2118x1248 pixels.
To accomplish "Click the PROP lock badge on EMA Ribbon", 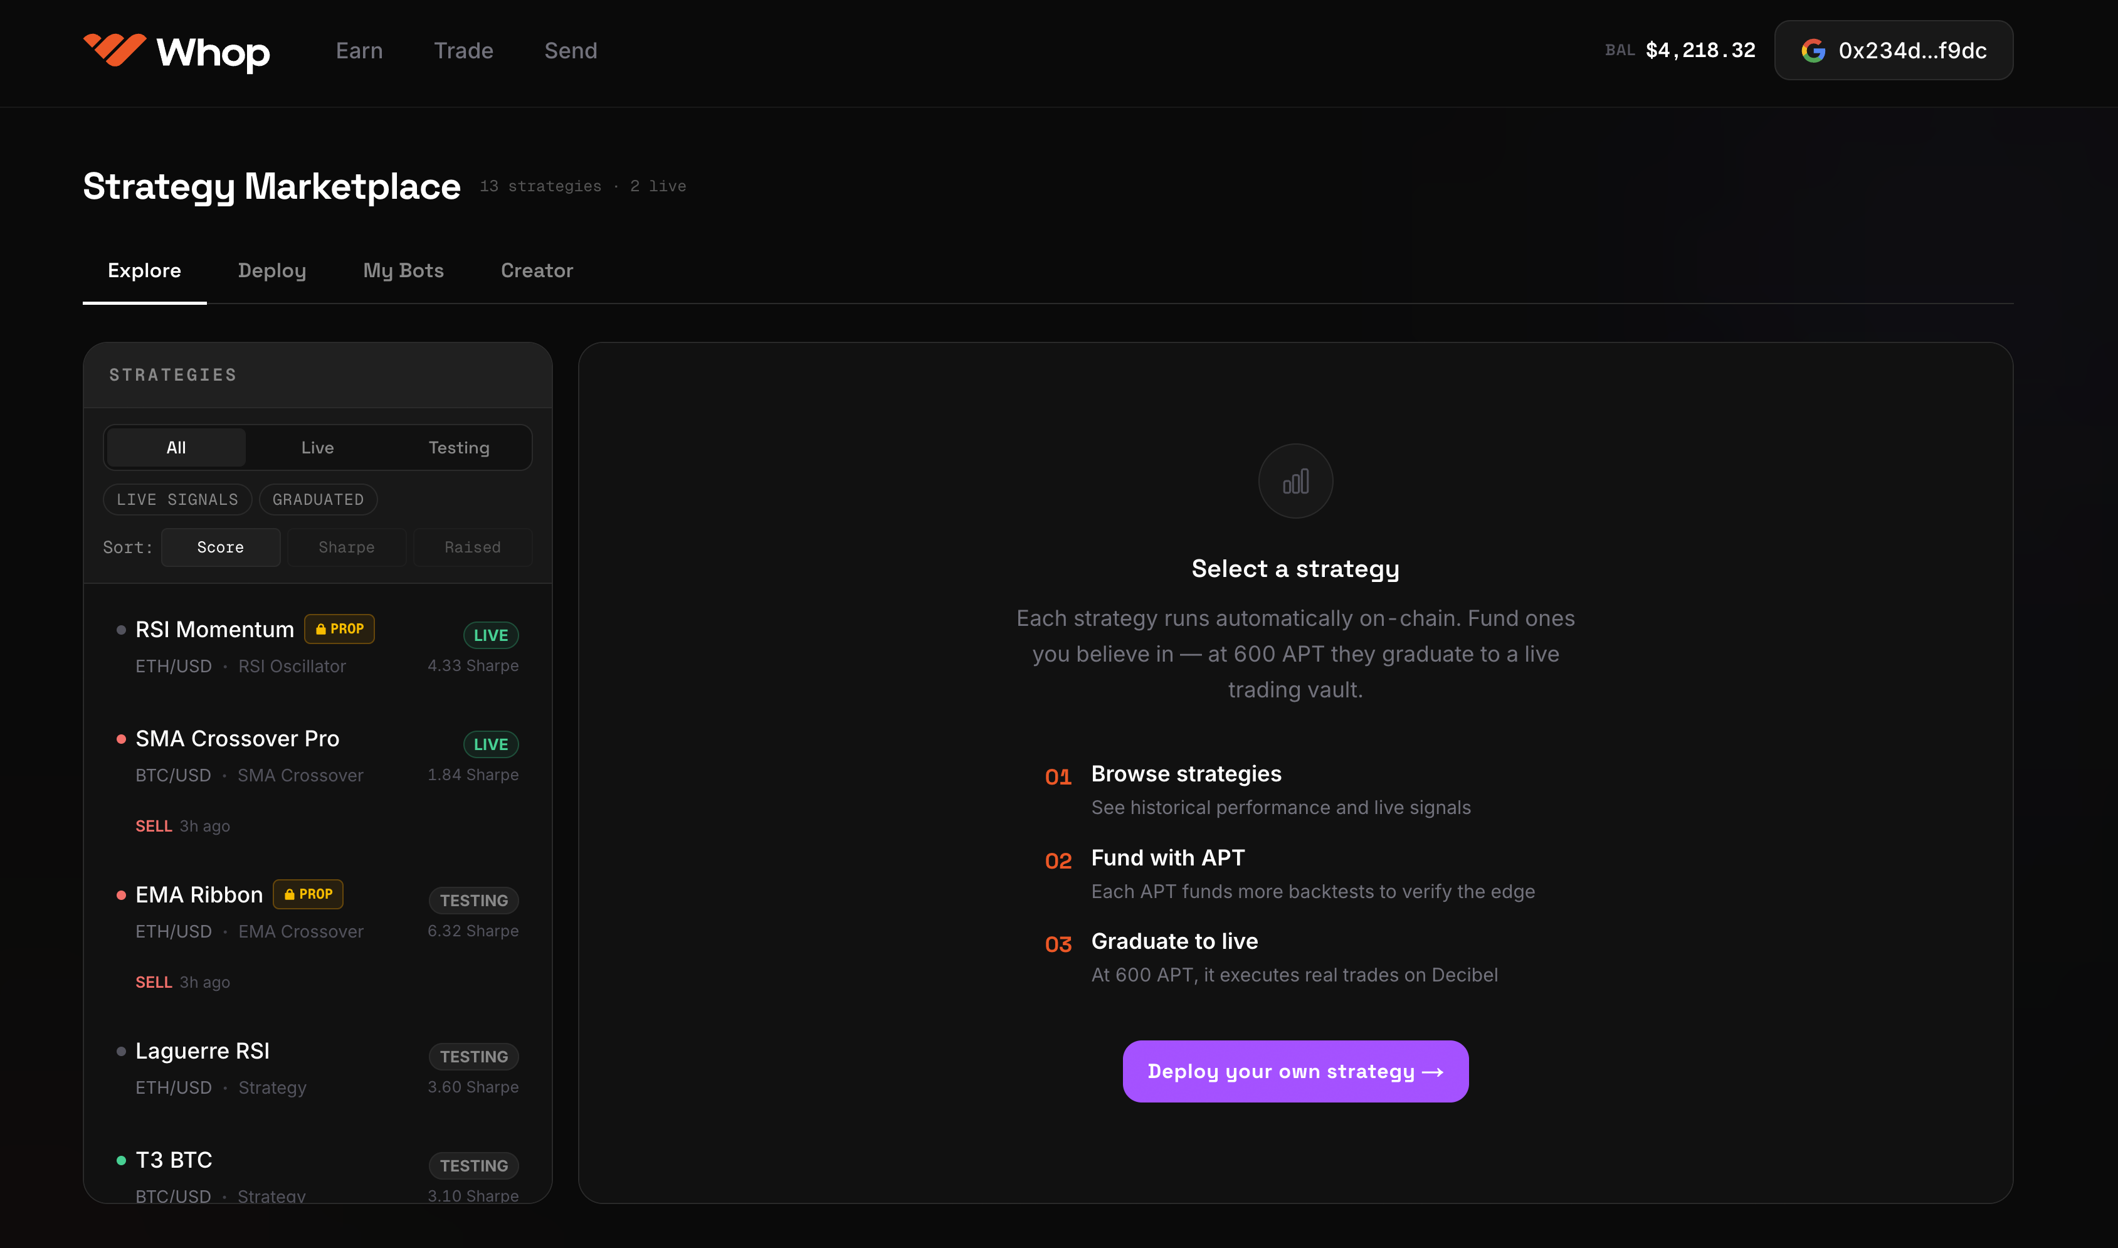I will coord(308,894).
